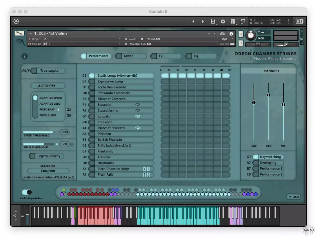The height and width of the screenshot is (239, 317).
Task: Activate the Col Legno articulation
Action: (x=121, y=122)
